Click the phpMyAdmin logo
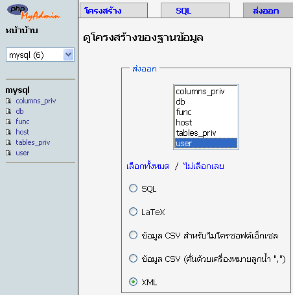This screenshot has height=295, width=293. tap(33, 12)
